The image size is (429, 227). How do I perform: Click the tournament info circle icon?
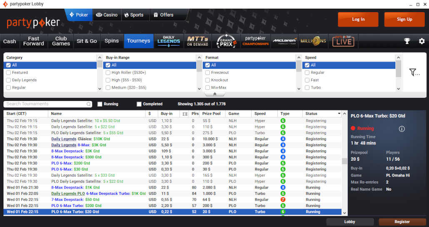tap(402, 129)
